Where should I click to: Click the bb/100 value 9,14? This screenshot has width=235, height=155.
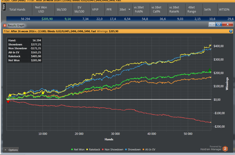tap(67, 19)
